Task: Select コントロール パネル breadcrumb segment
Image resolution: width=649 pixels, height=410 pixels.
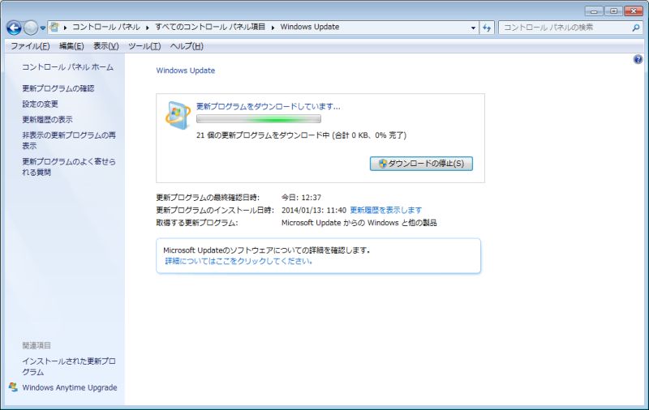Action: coord(106,27)
